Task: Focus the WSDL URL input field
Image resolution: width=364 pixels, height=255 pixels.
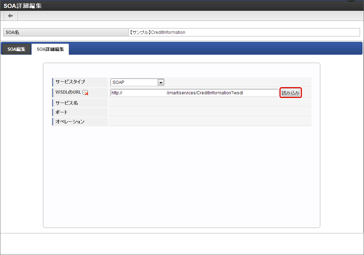Action: (x=195, y=93)
